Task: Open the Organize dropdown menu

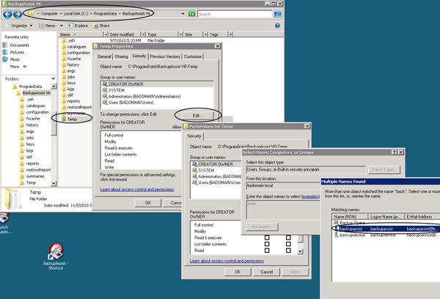Action: (19, 26)
